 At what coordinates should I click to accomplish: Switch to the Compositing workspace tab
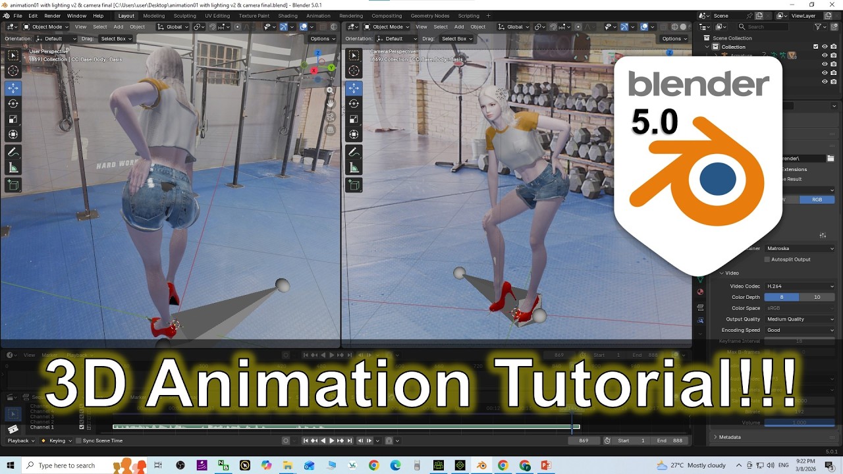coord(387,15)
